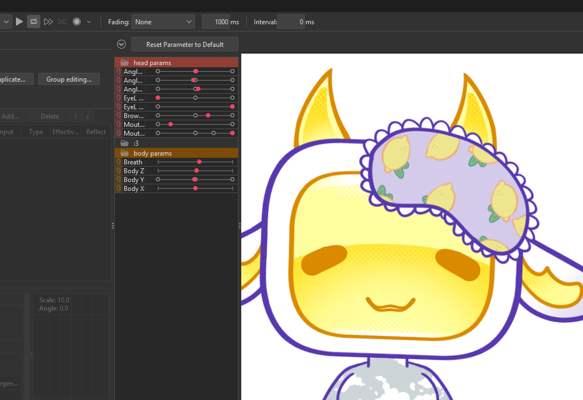Click the key icon beside Brow parameter
Screen dimensions: 583x400
tap(118, 116)
